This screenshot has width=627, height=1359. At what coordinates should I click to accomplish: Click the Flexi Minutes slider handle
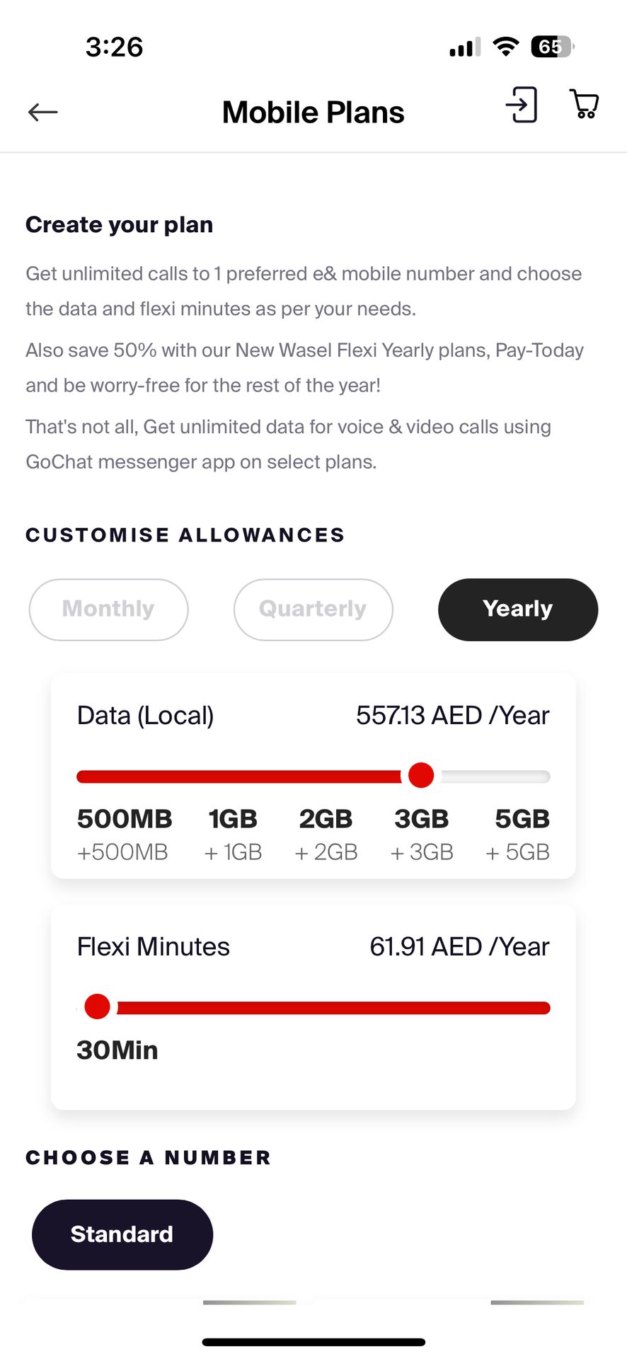[97, 1007]
